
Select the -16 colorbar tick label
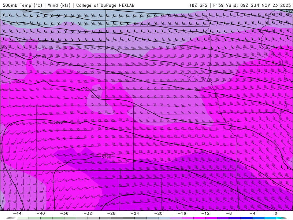[x=182, y=213]
